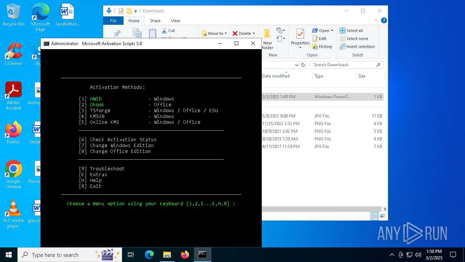Screen dimensions: 465x262
Task: Click the Type here to search box
Action: coord(70,255)
